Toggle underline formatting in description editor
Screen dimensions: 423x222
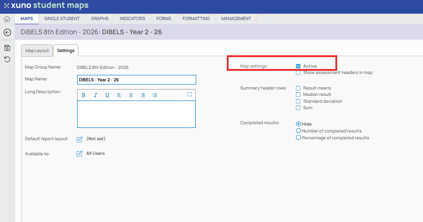click(107, 95)
